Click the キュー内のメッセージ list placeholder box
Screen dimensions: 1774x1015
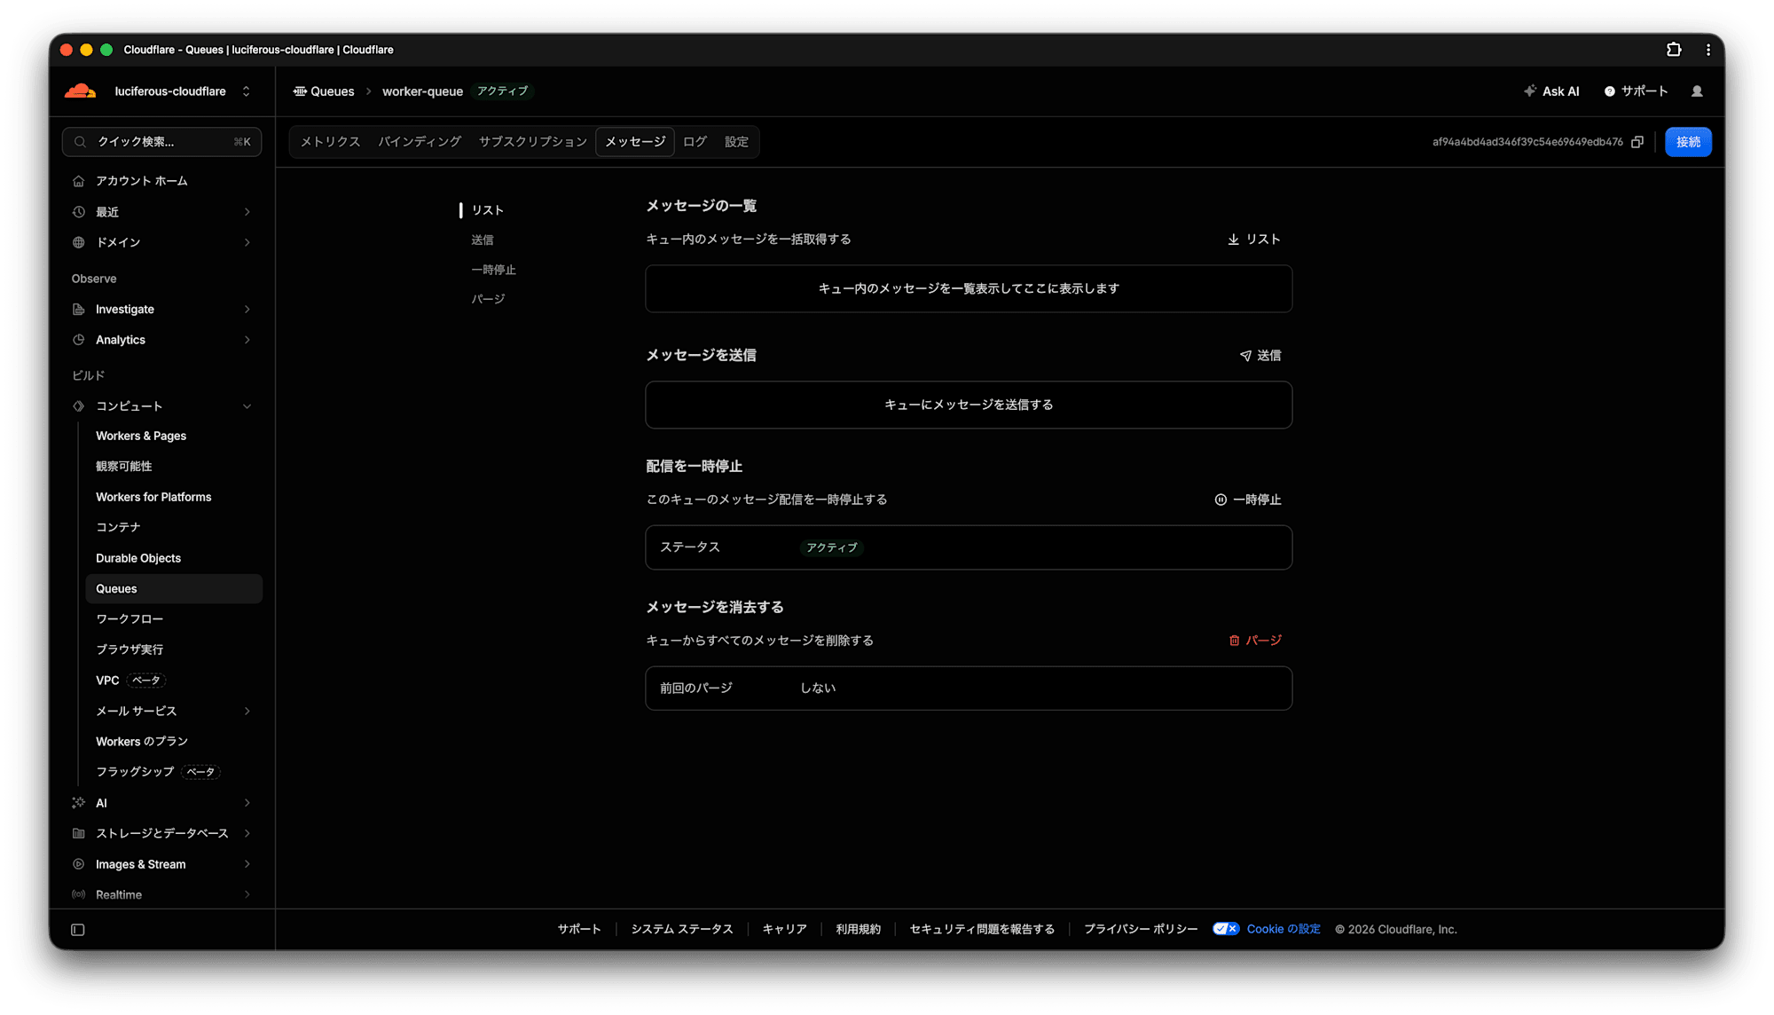click(969, 288)
